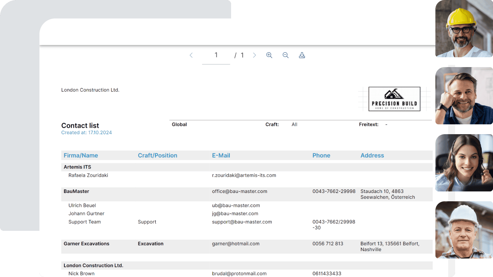Screen dimensions: 493x277
Task: Click the zoom out magnifier icon
Action: pos(285,55)
